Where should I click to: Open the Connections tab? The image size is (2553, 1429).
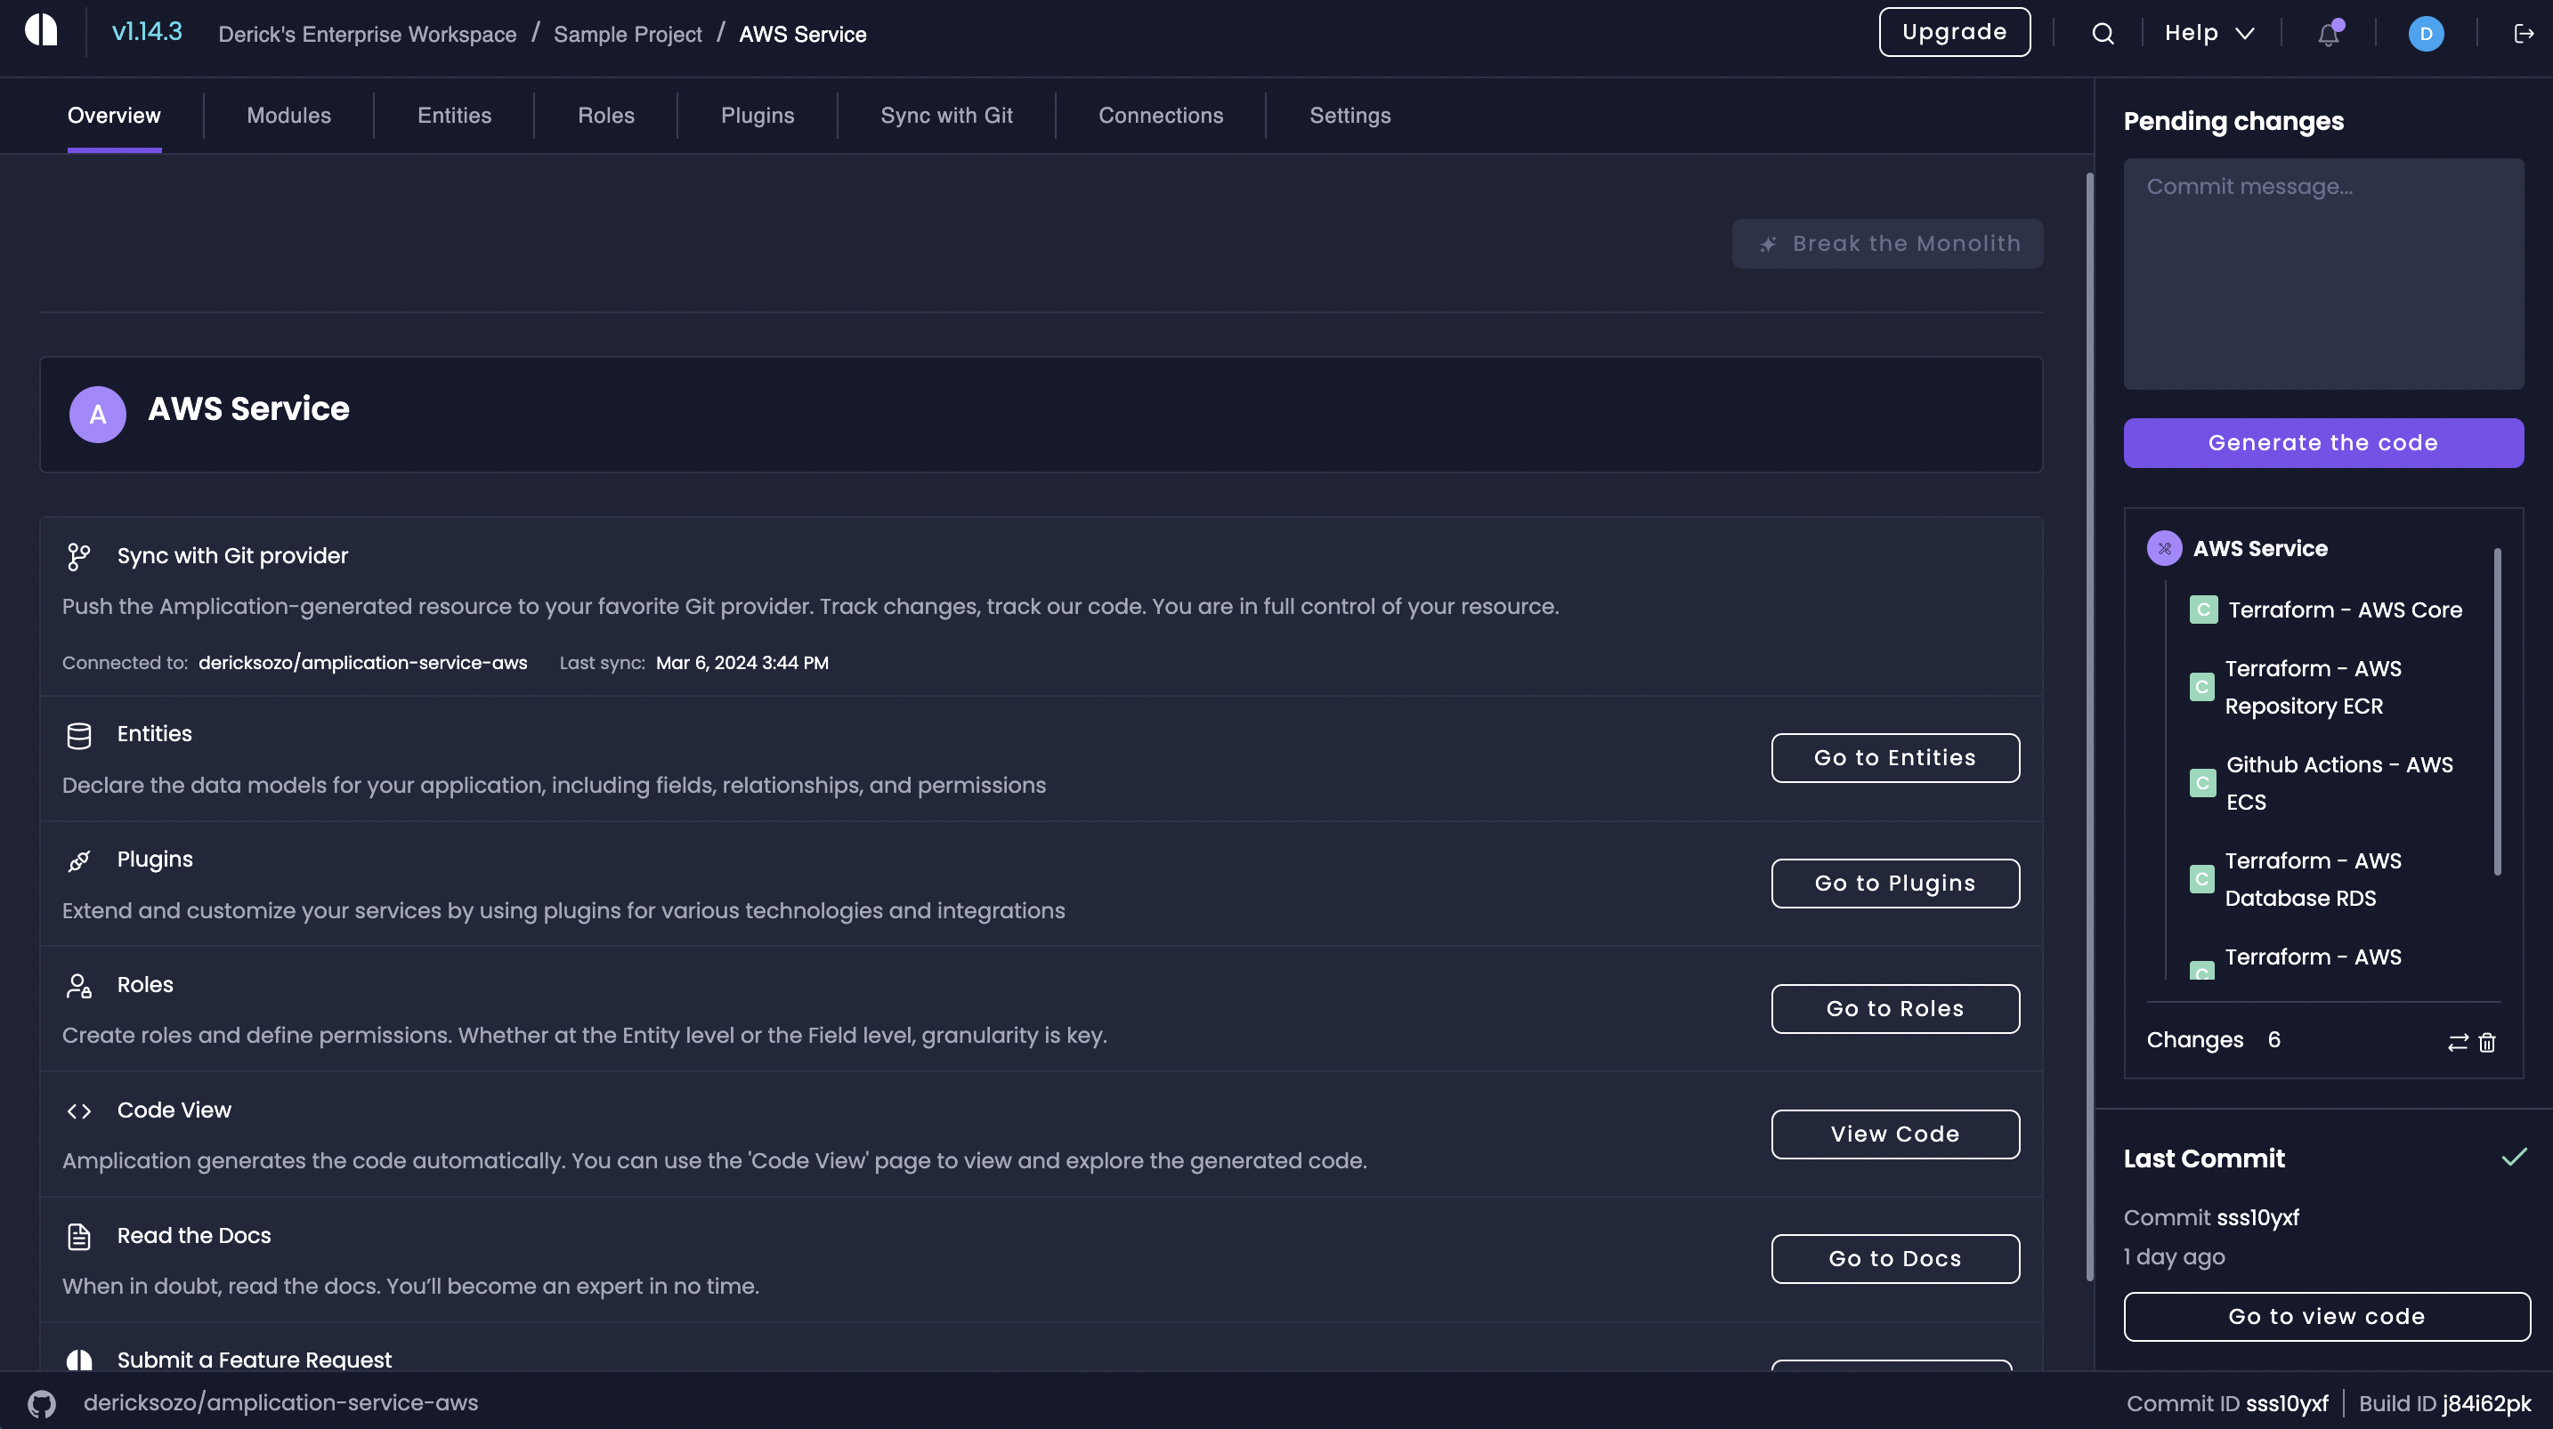(1161, 115)
